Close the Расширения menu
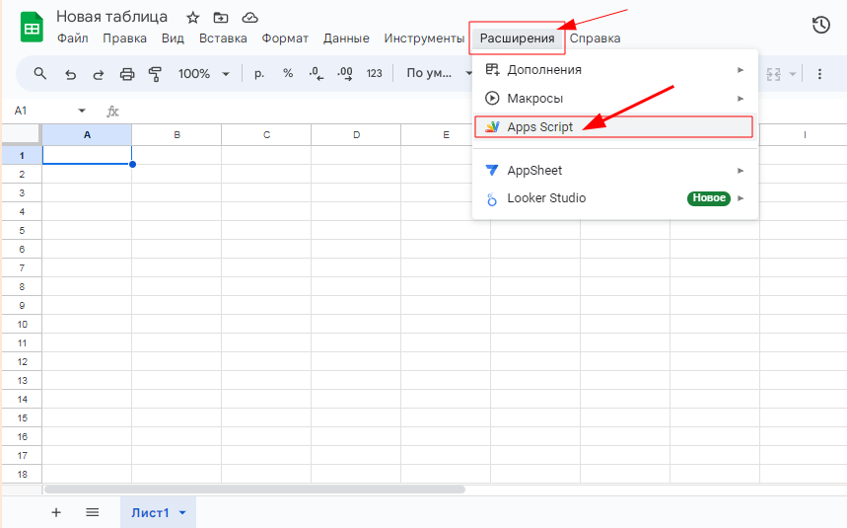Image resolution: width=847 pixels, height=528 pixels. coord(517,38)
